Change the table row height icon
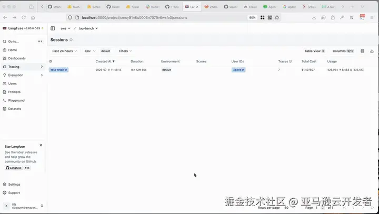The width and height of the screenshot is (379, 214). click(x=362, y=51)
